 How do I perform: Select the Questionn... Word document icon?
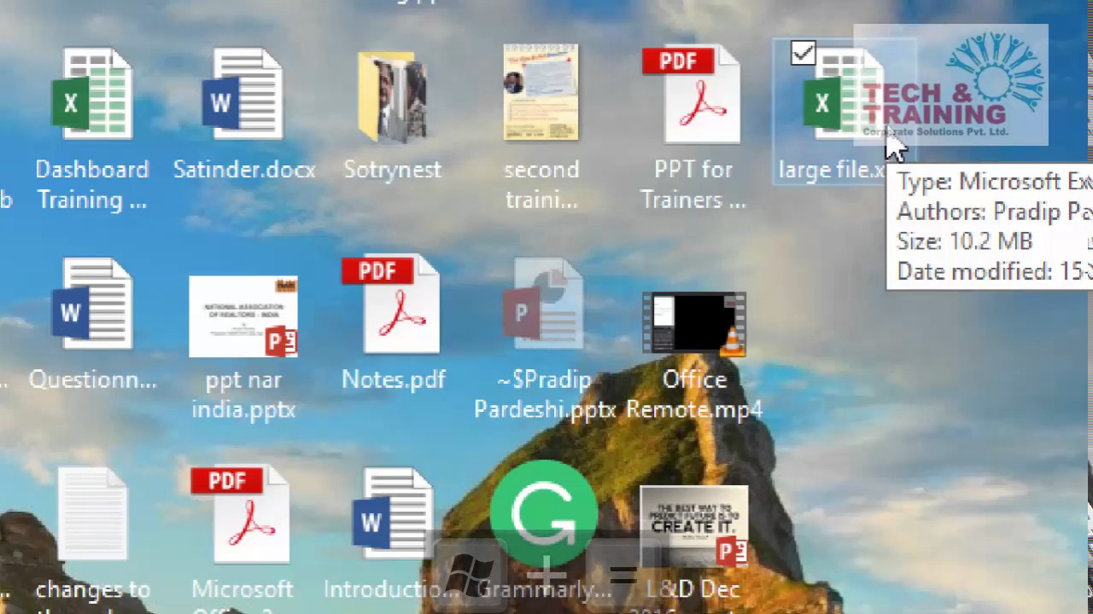92,304
